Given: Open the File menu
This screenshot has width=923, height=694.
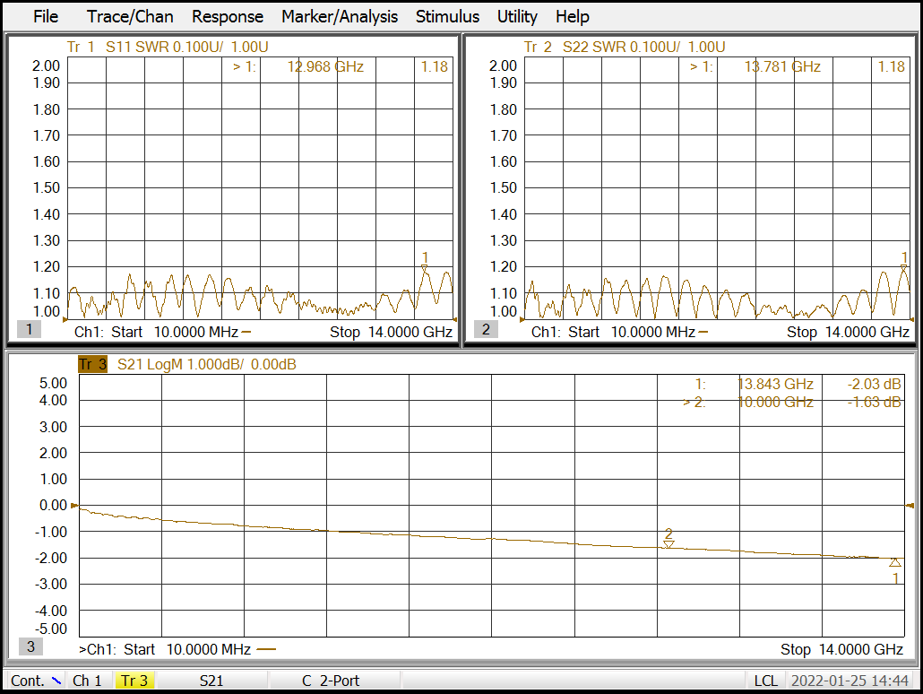Looking at the screenshot, I should (x=45, y=16).
